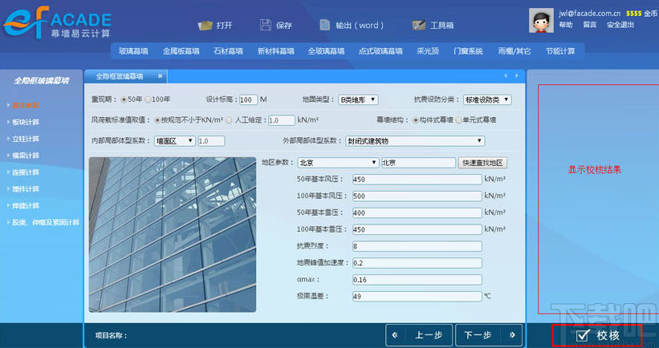This screenshot has height=348, width=659.
Task: Go to 埋件计算 in sidebar
Action: pyautogui.click(x=25, y=189)
